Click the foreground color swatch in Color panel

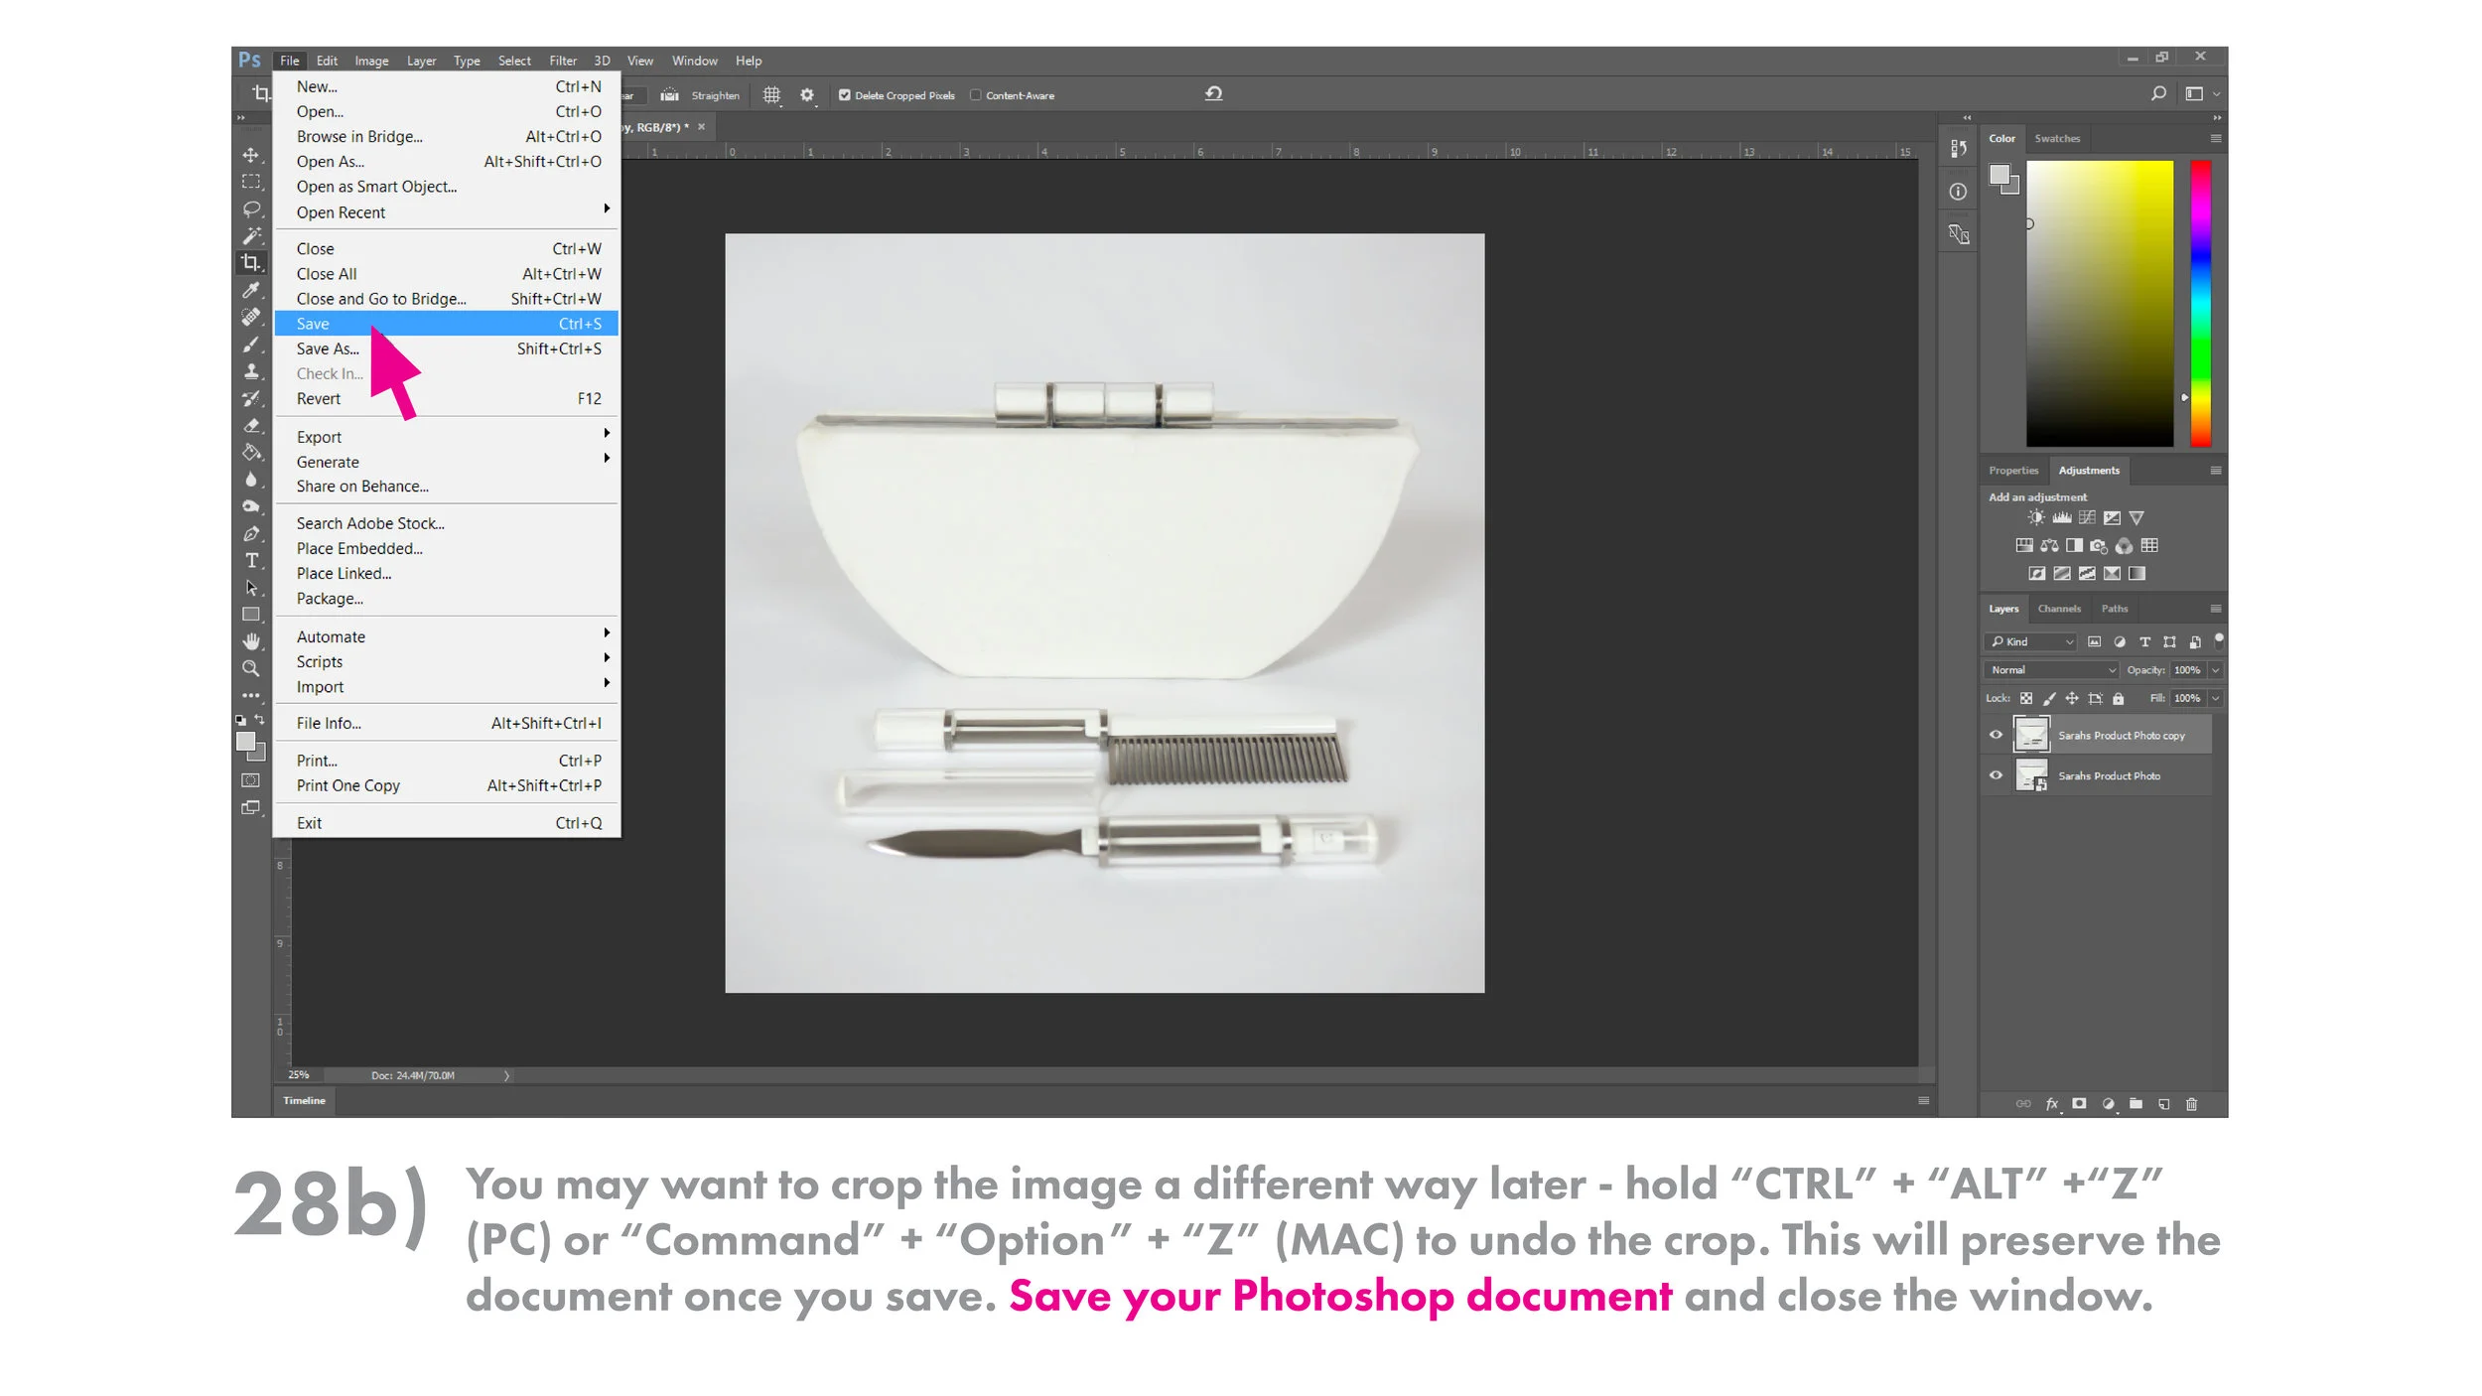[1999, 176]
